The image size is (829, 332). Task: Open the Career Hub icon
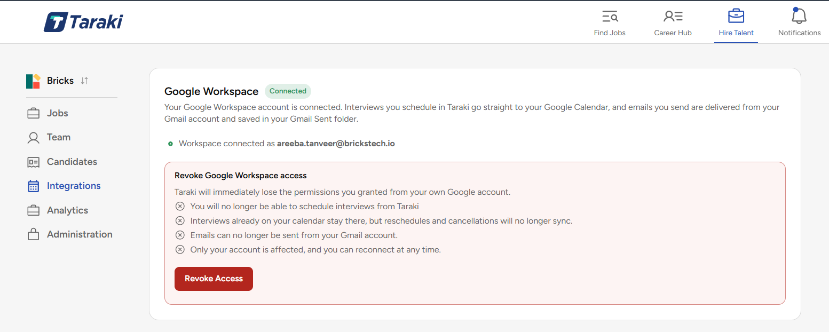pyautogui.click(x=673, y=17)
